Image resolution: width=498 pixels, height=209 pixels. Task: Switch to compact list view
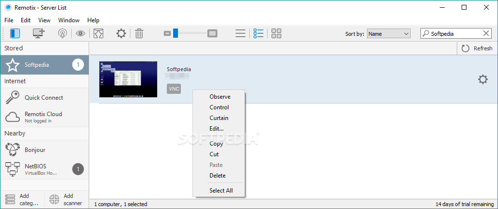coord(241,33)
